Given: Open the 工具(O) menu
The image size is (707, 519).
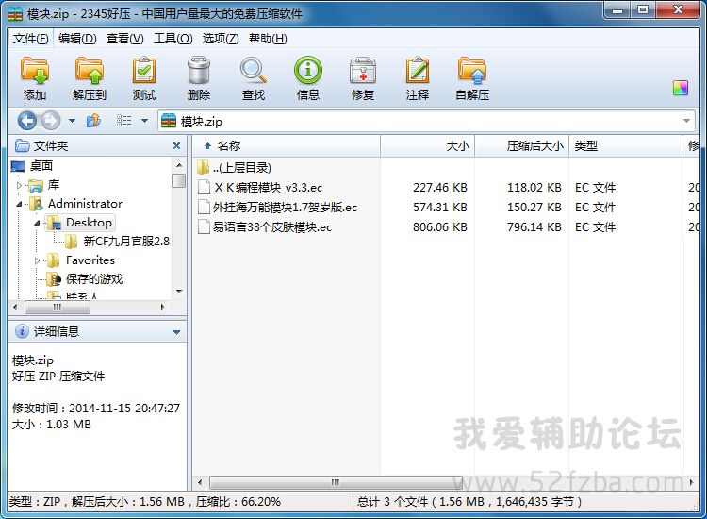Looking at the screenshot, I should tap(173, 39).
